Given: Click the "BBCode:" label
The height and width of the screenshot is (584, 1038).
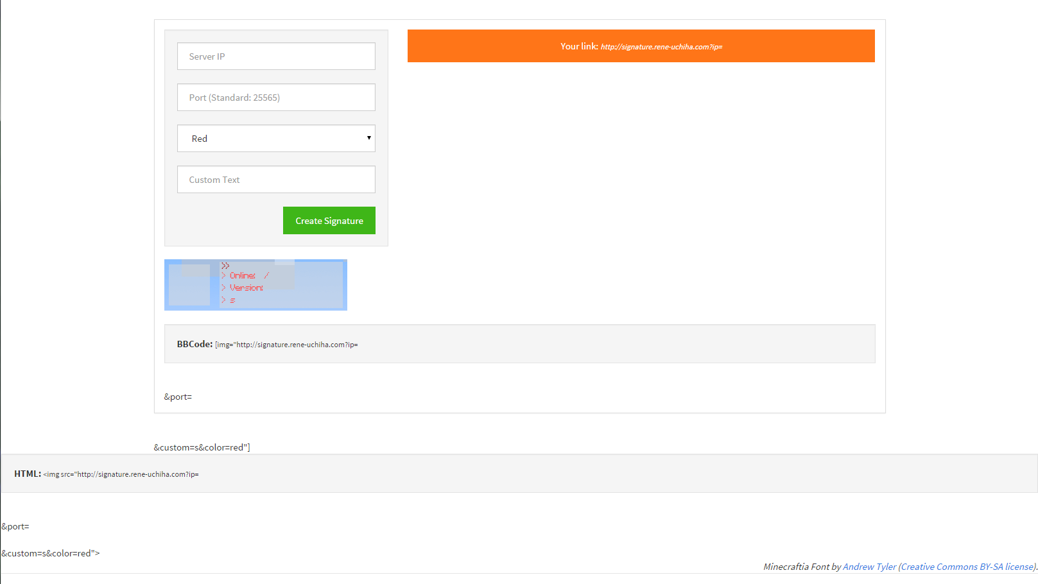Looking at the screenshot, I should coord(195,344).
